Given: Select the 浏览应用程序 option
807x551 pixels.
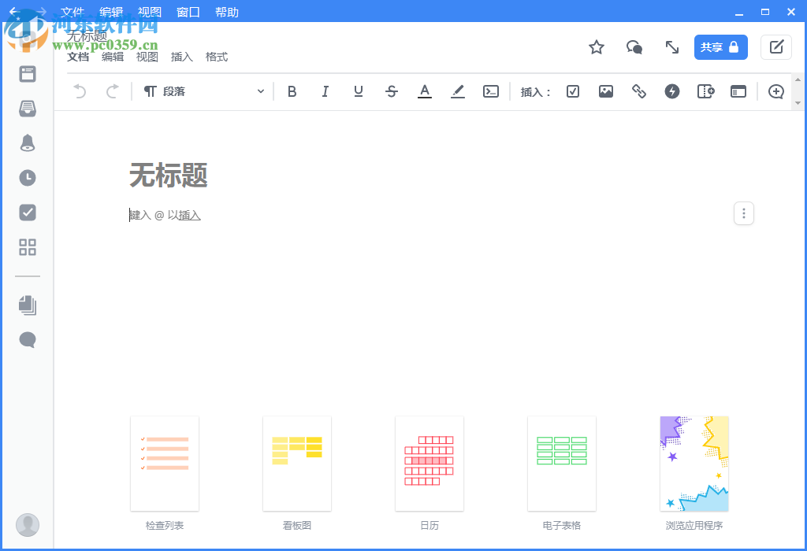Looking at the screenshot, I should click(x=694, y=464).
